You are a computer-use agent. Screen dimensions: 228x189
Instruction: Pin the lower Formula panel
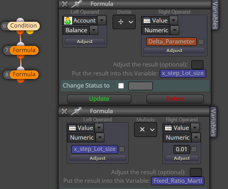(x=76, y=111)
